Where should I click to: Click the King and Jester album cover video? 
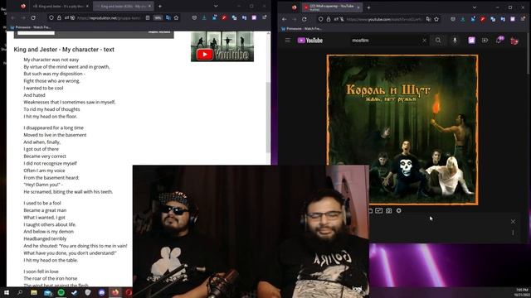(402, 130)
